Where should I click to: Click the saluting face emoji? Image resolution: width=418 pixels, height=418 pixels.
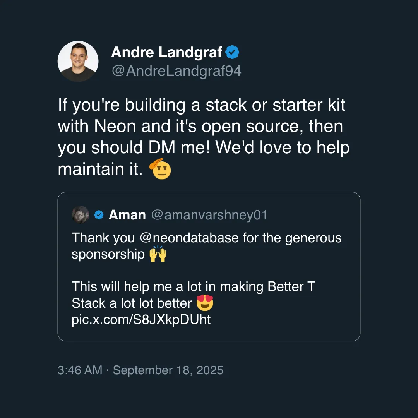click(161, 170)
